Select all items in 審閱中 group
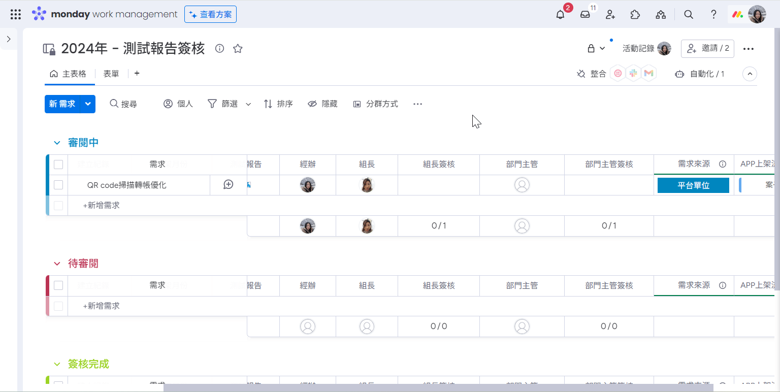Image resolution: width=780 pixels, height=392 pixels. [58, 165]
